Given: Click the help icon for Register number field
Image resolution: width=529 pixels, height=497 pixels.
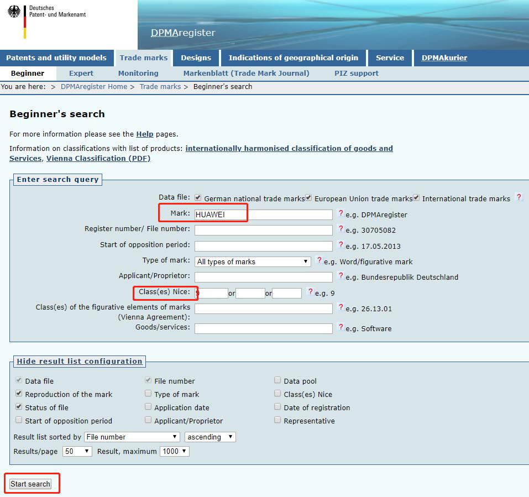Looking at the screenshot, I should pos(341,229).
